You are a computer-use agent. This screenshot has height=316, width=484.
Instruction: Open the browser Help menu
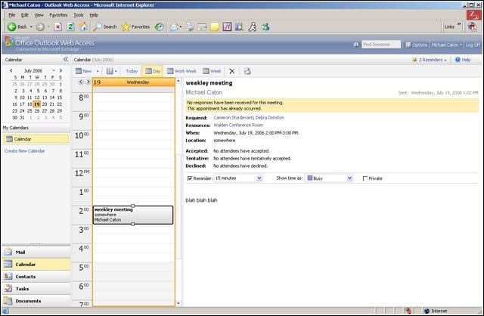point(94,15)
